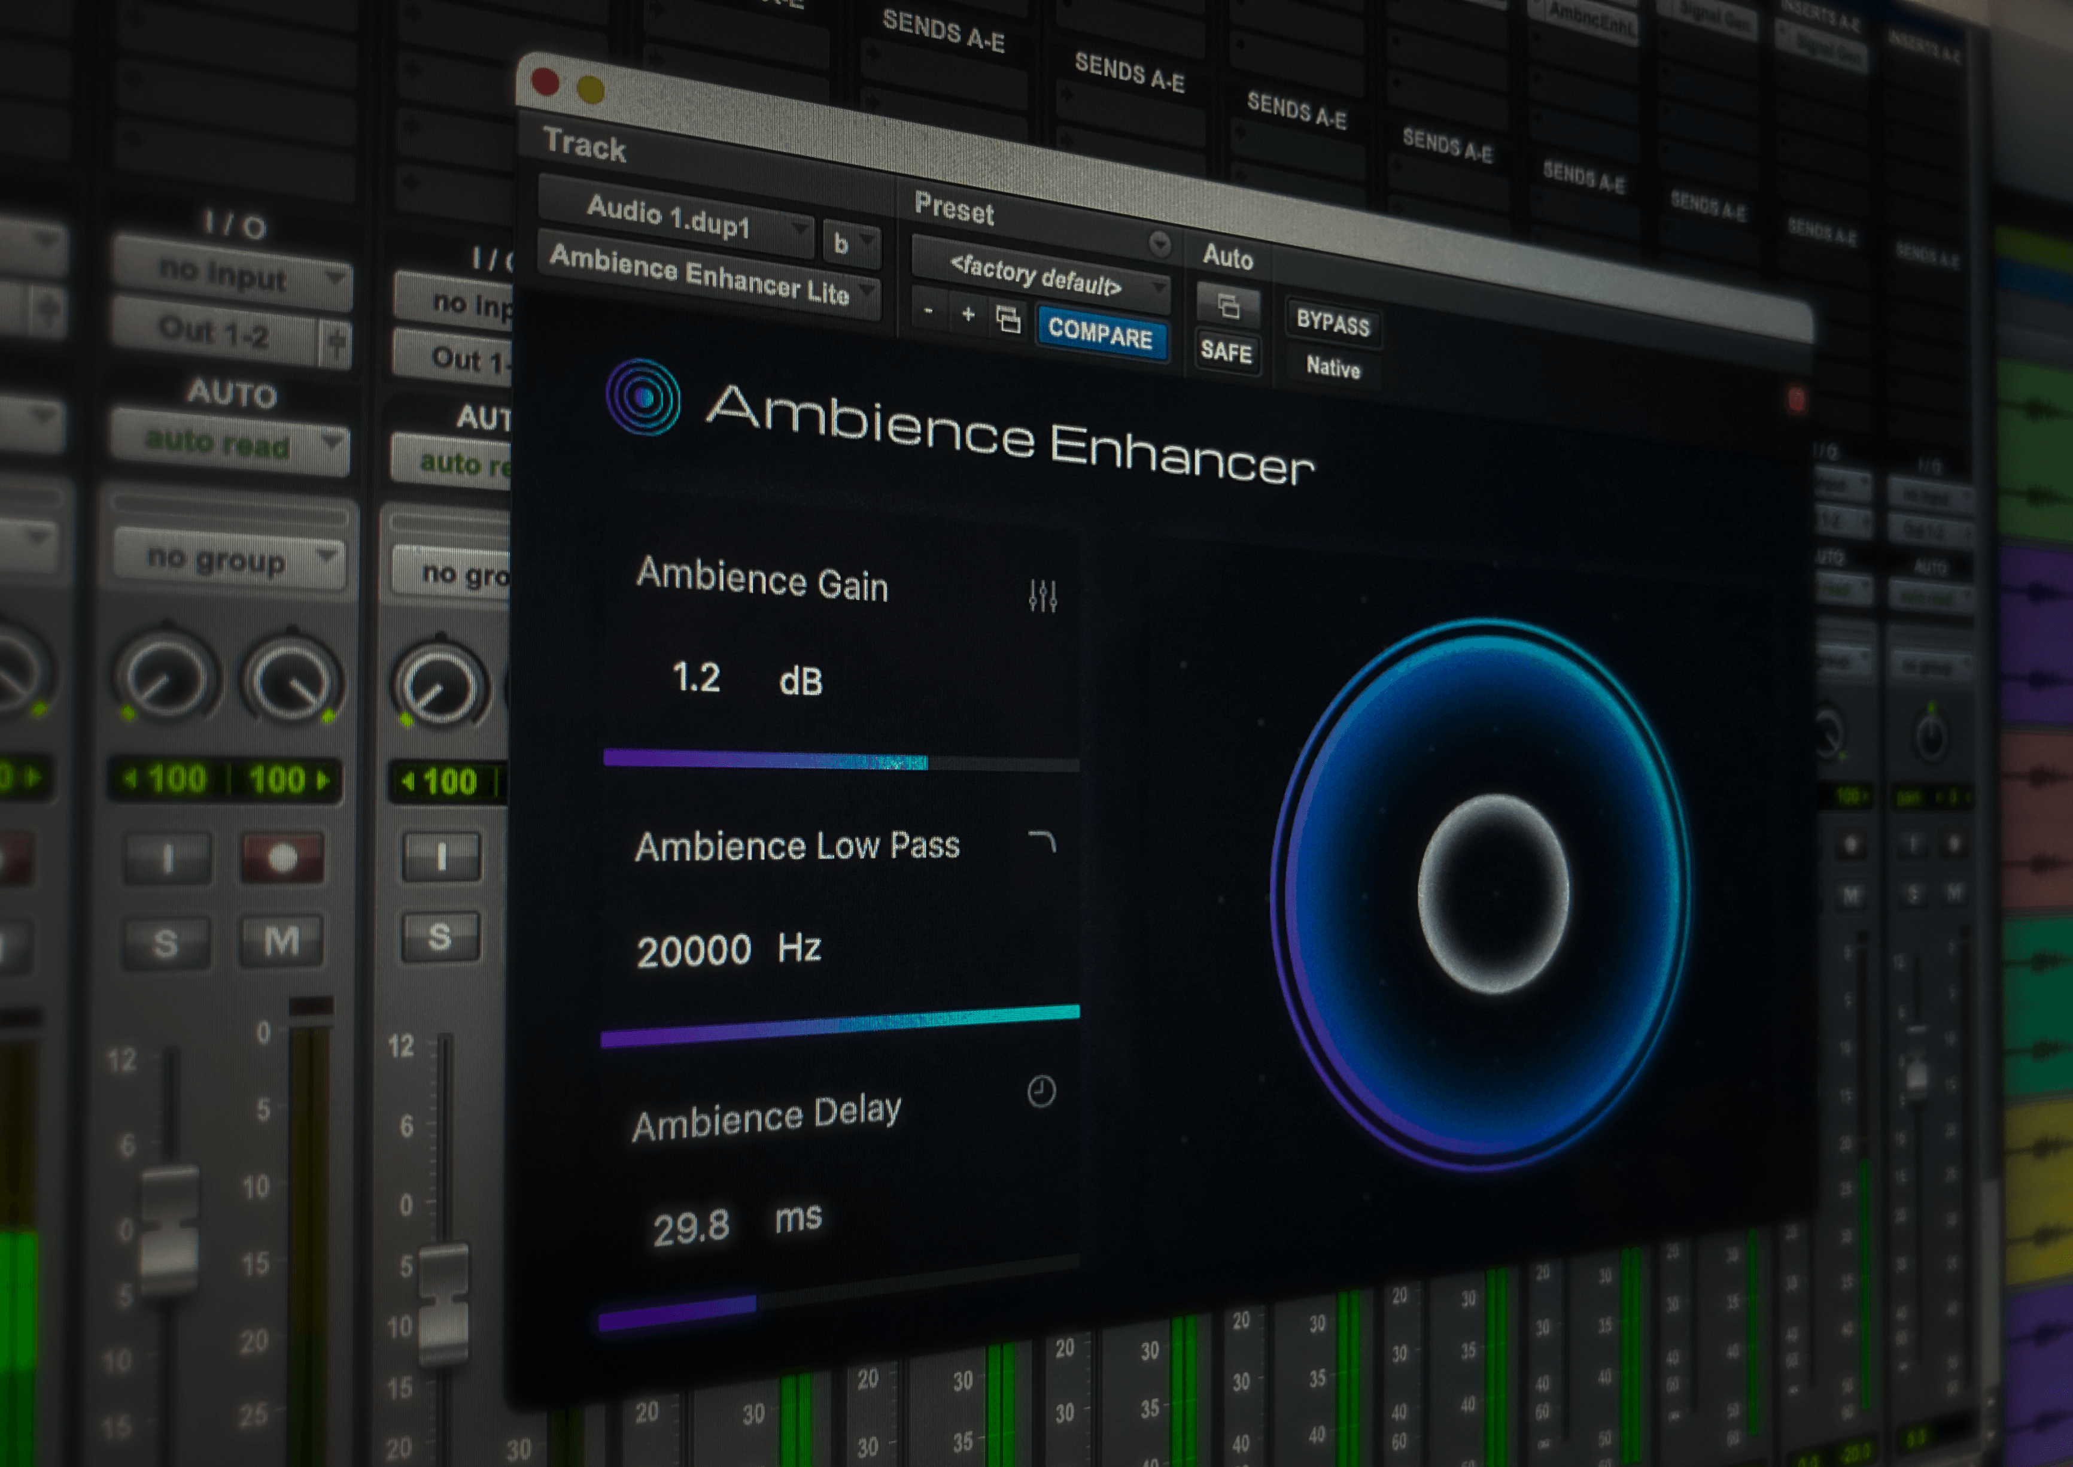Open auto read dropdown on strip beside plugin
Image resolution: width=2073 pixels, height=1467 pixels.
452,463
